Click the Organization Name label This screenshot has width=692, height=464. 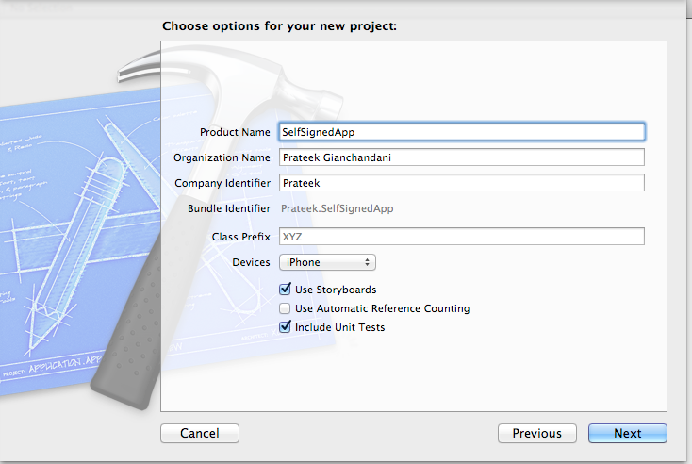point(222,157)
